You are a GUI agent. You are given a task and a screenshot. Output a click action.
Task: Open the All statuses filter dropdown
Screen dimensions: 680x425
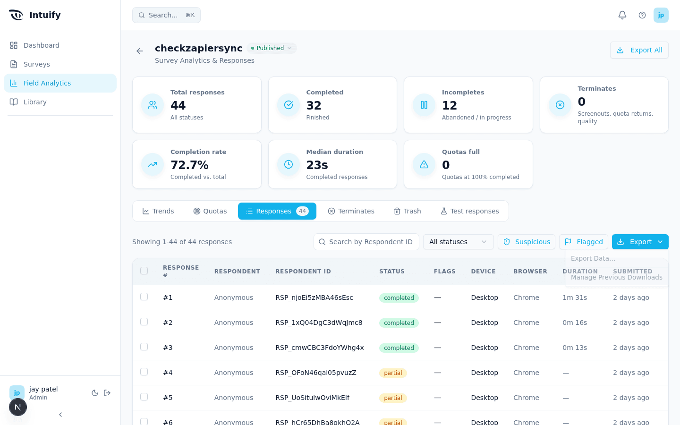click(459, 242)
